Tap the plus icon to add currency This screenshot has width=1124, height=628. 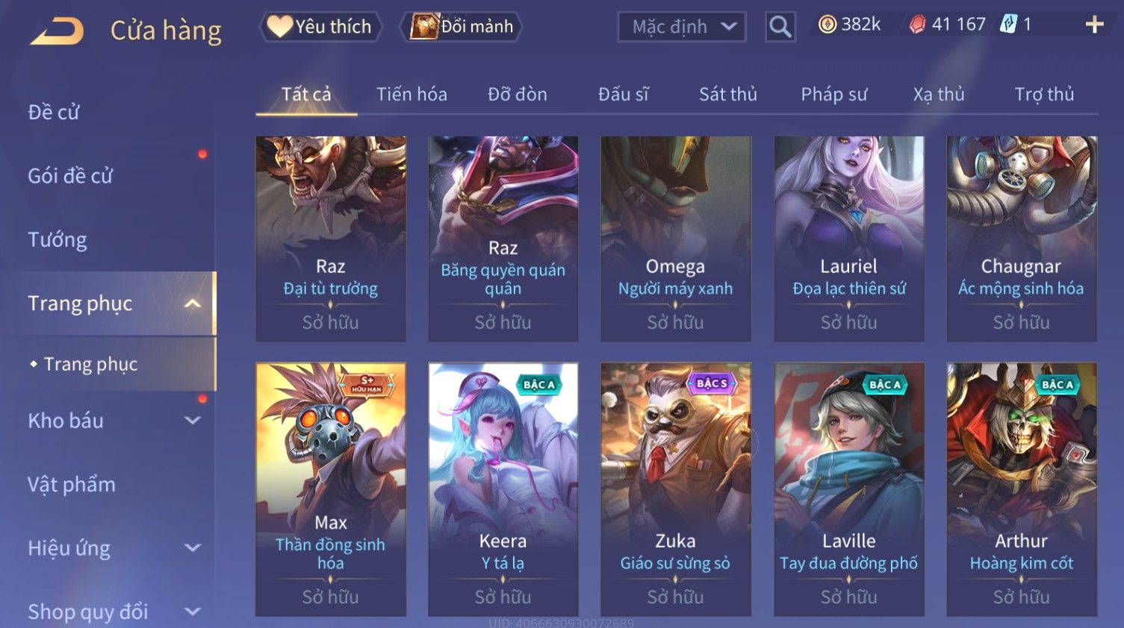tap(1094, 25)
